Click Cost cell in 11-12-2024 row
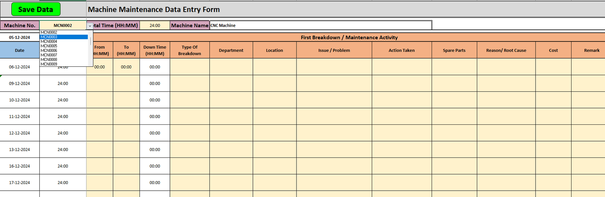 (x=554, y=116)
